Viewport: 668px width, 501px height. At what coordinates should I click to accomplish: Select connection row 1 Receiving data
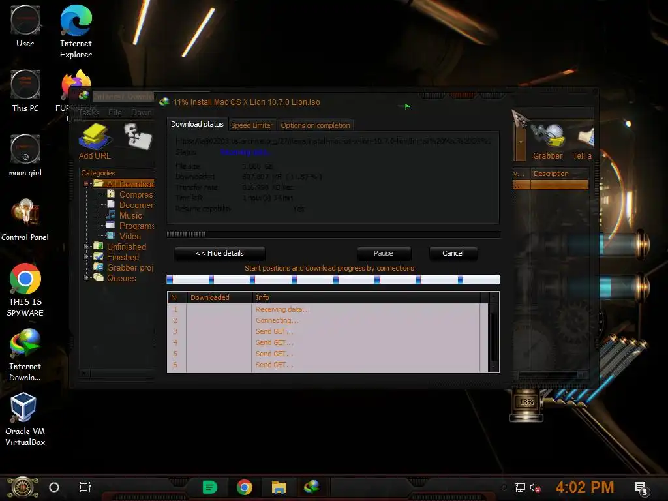tap(327, 309)
